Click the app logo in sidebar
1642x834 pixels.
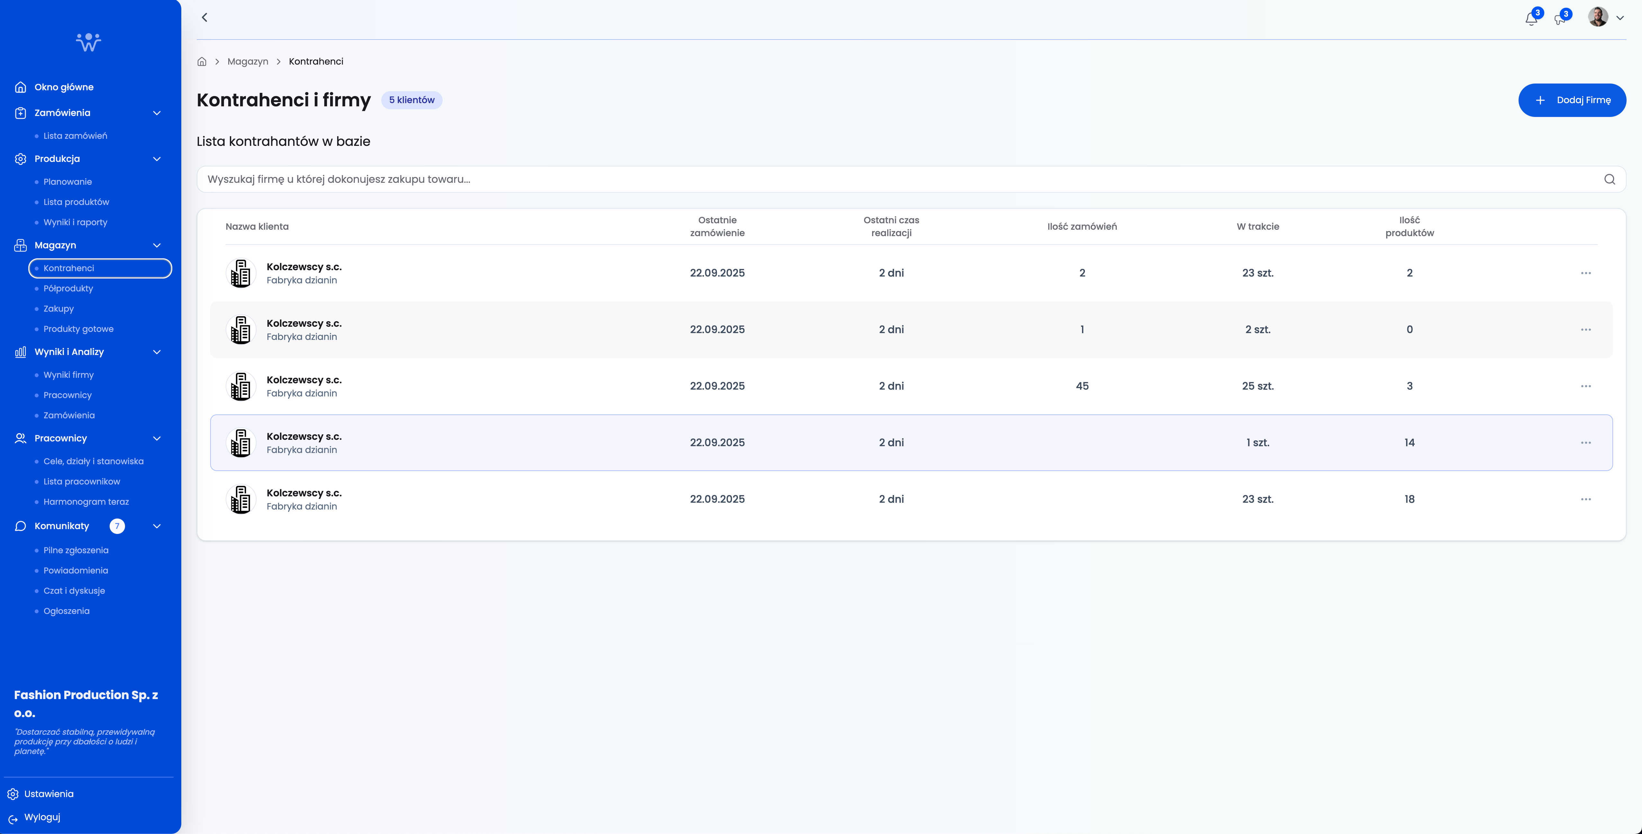(89, 42)
